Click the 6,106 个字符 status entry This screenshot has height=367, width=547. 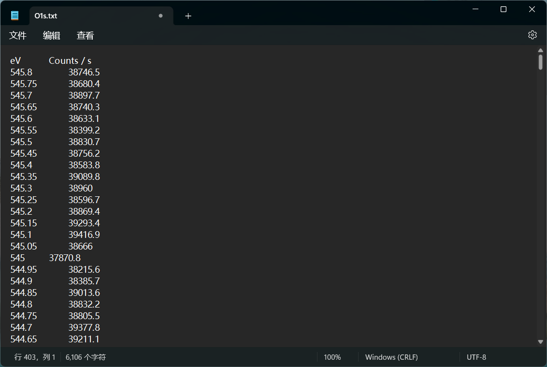[x=86, y=357]
